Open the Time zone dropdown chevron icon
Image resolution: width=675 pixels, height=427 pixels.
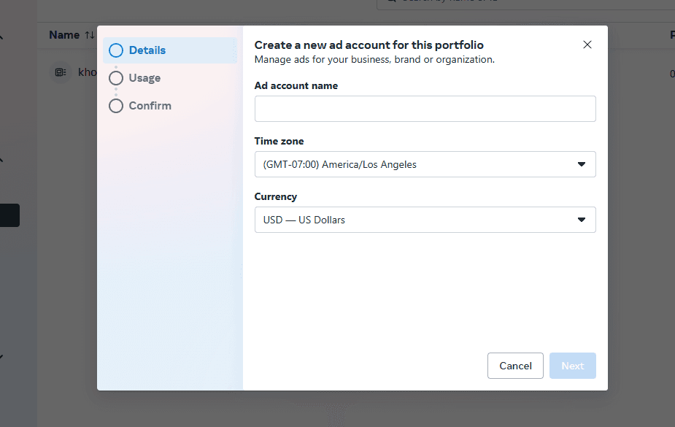[x=582, y=164]
